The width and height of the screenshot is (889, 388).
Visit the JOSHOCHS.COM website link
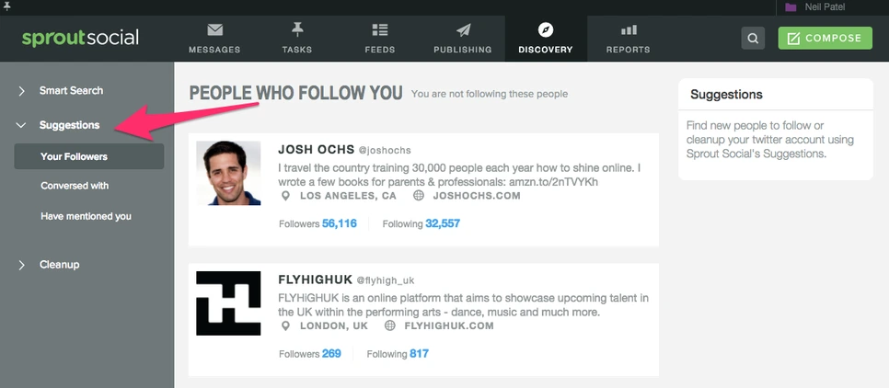[474, 196]
